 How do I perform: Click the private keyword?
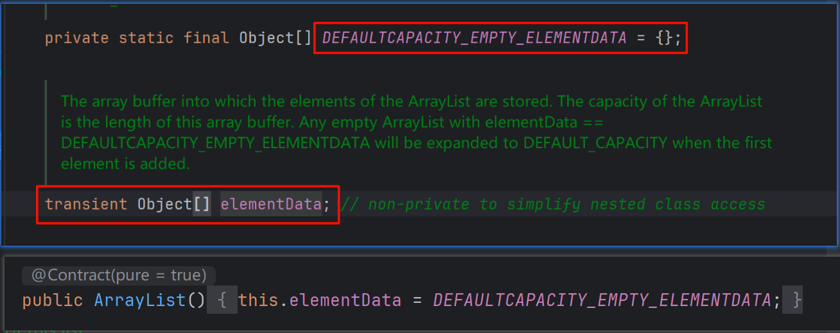point(77,38)
